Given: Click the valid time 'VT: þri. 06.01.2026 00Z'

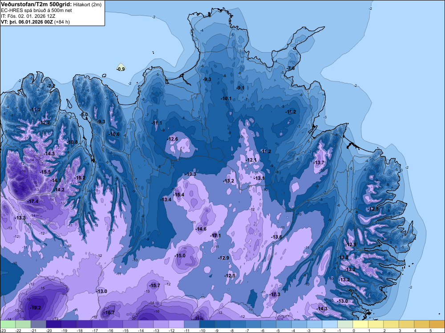Looking at the screenshot, I should point(27,21).
